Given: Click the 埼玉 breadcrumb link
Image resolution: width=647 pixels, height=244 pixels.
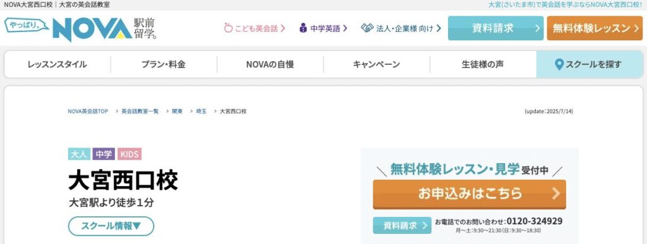Looking at the screenshot, I should (201, 112).
